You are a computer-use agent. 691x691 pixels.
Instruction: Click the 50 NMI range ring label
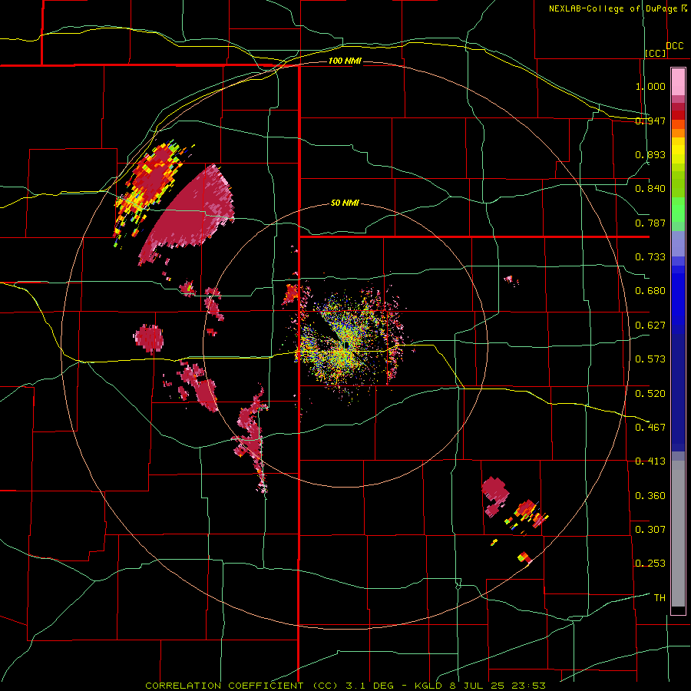pos(345,203)
